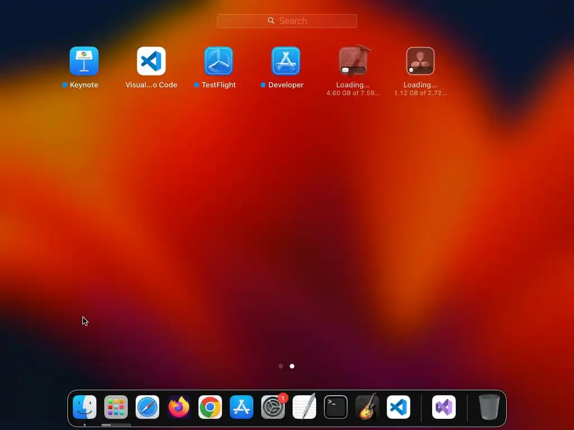Click the loading app showing 1.12 GB

[420, 60]
